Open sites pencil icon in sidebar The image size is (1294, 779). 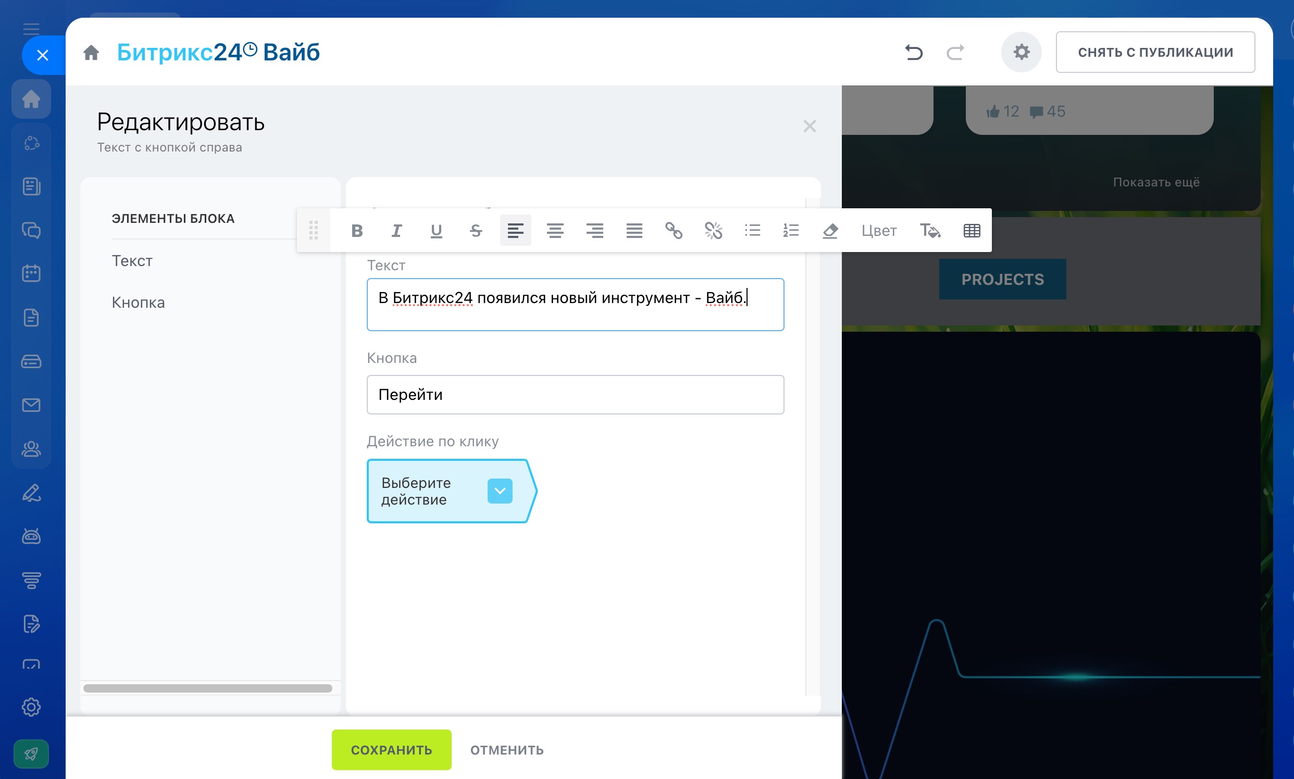[31, 493]
